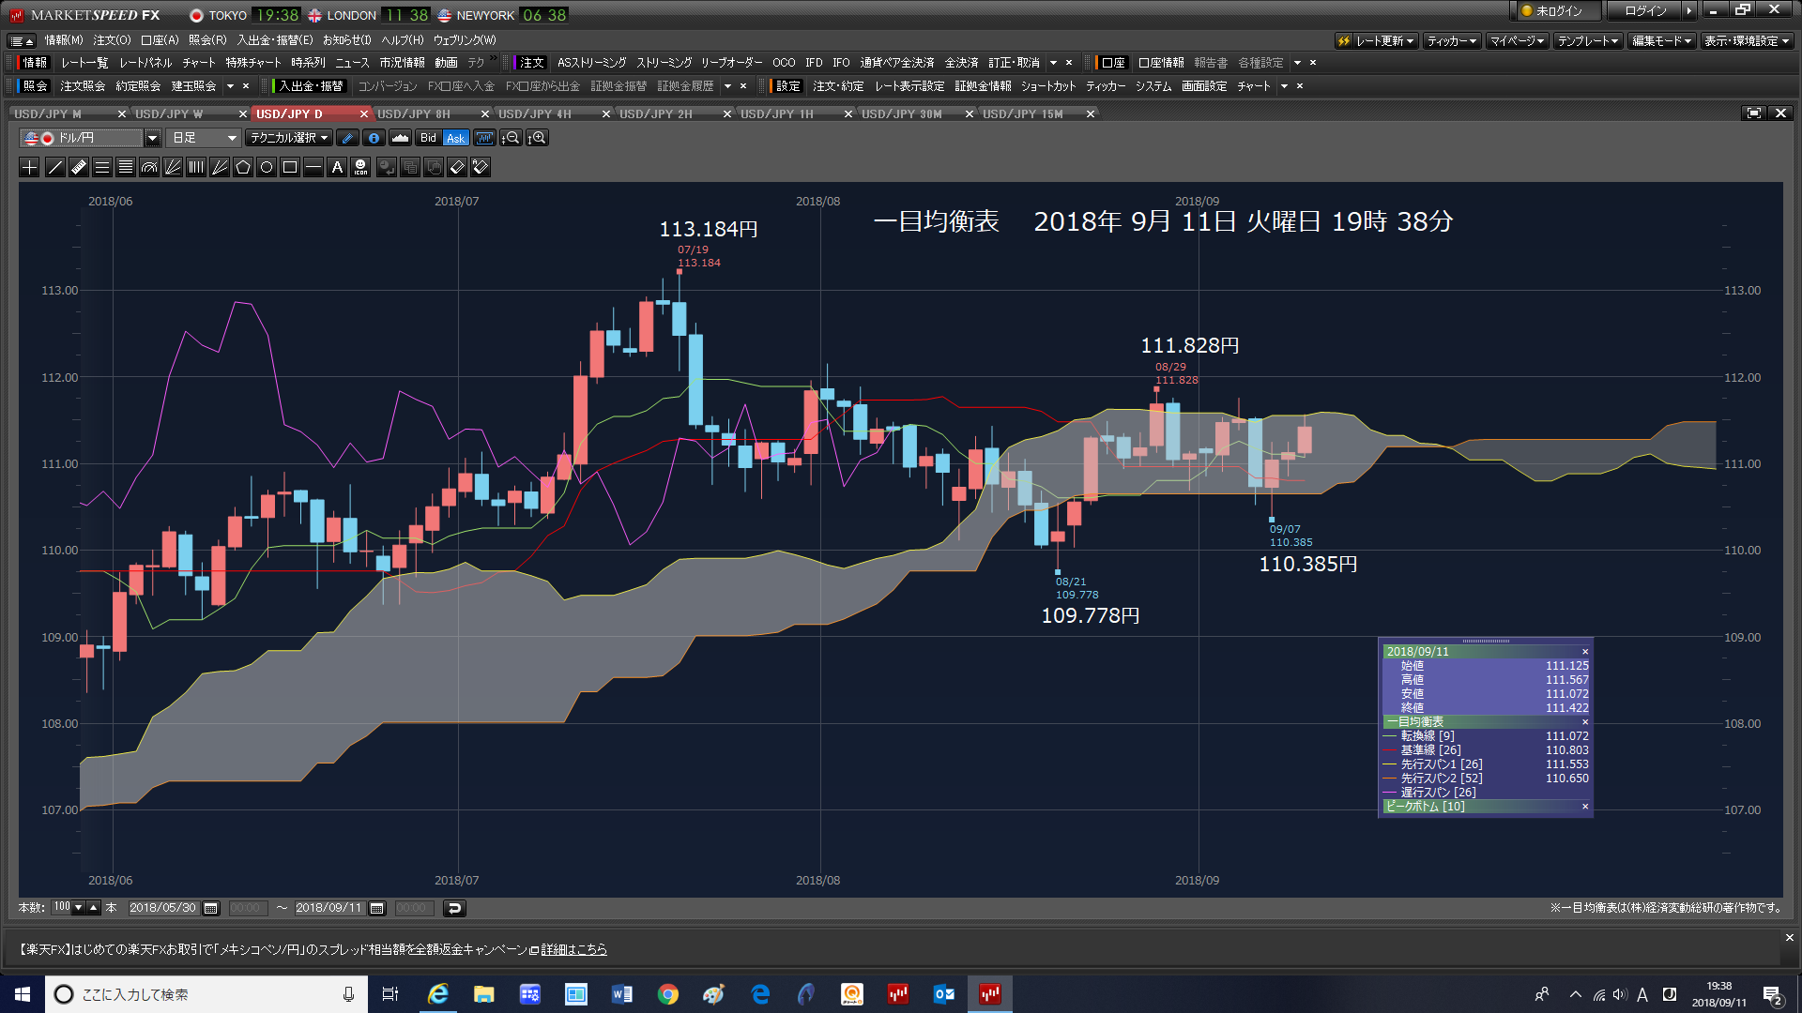Open the 照会(R) menu
This screenshot has width=1802, height=1013.
pyautogui.click(x=207, y=40)
